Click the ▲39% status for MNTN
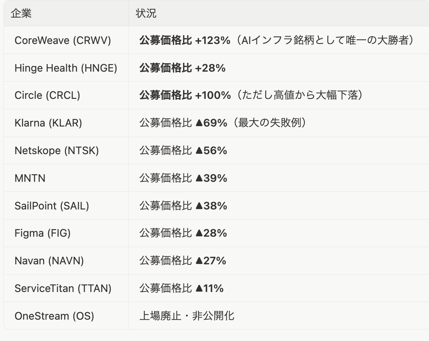429x341 pixels. tap(183, 178)
